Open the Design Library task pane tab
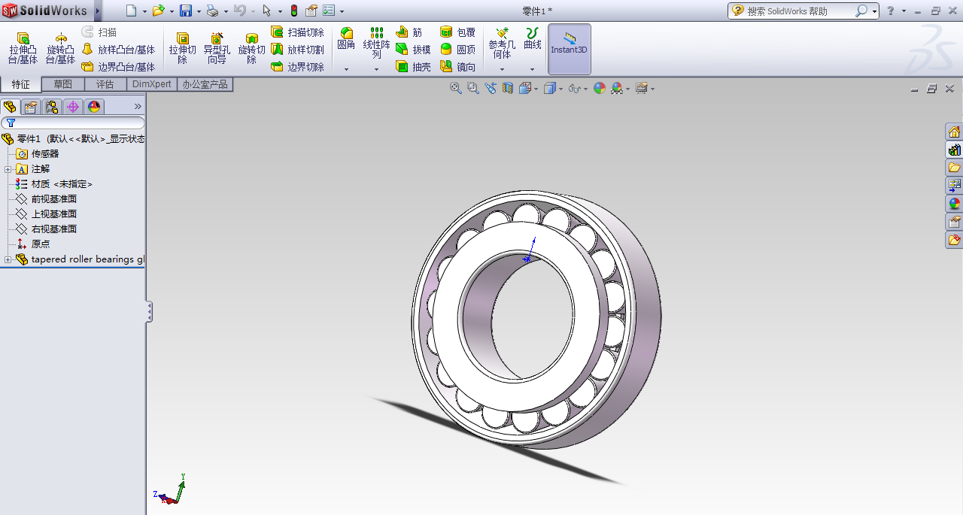Screen dimensions: 963x515 coord(954,150)
